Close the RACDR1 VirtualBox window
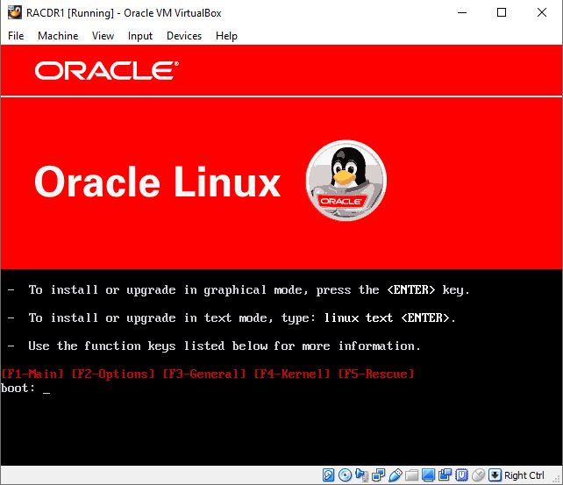This screenshot has width=563, height=485. tap(542, 12)
